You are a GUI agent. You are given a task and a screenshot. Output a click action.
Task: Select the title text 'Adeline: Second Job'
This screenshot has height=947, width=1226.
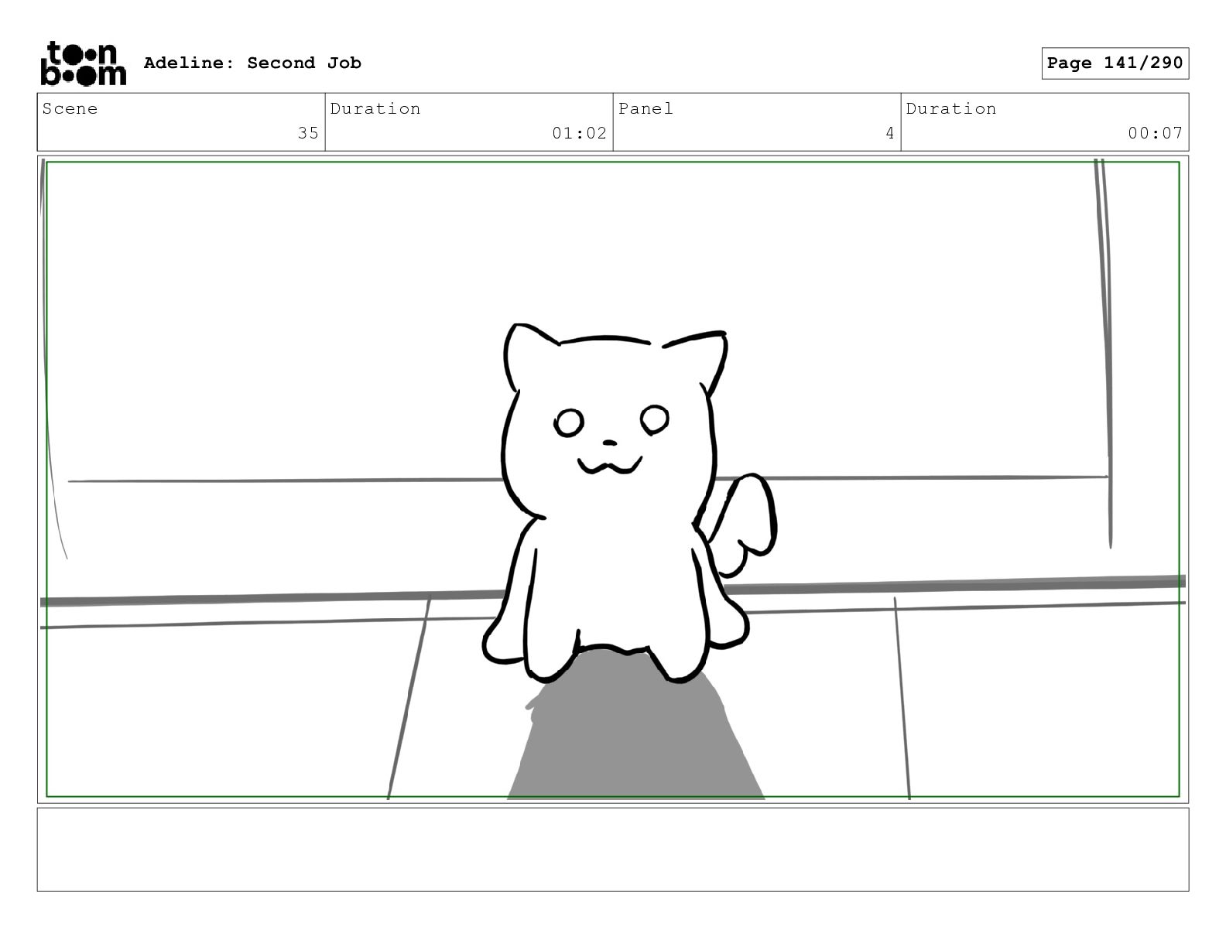(x=252, y=63)
